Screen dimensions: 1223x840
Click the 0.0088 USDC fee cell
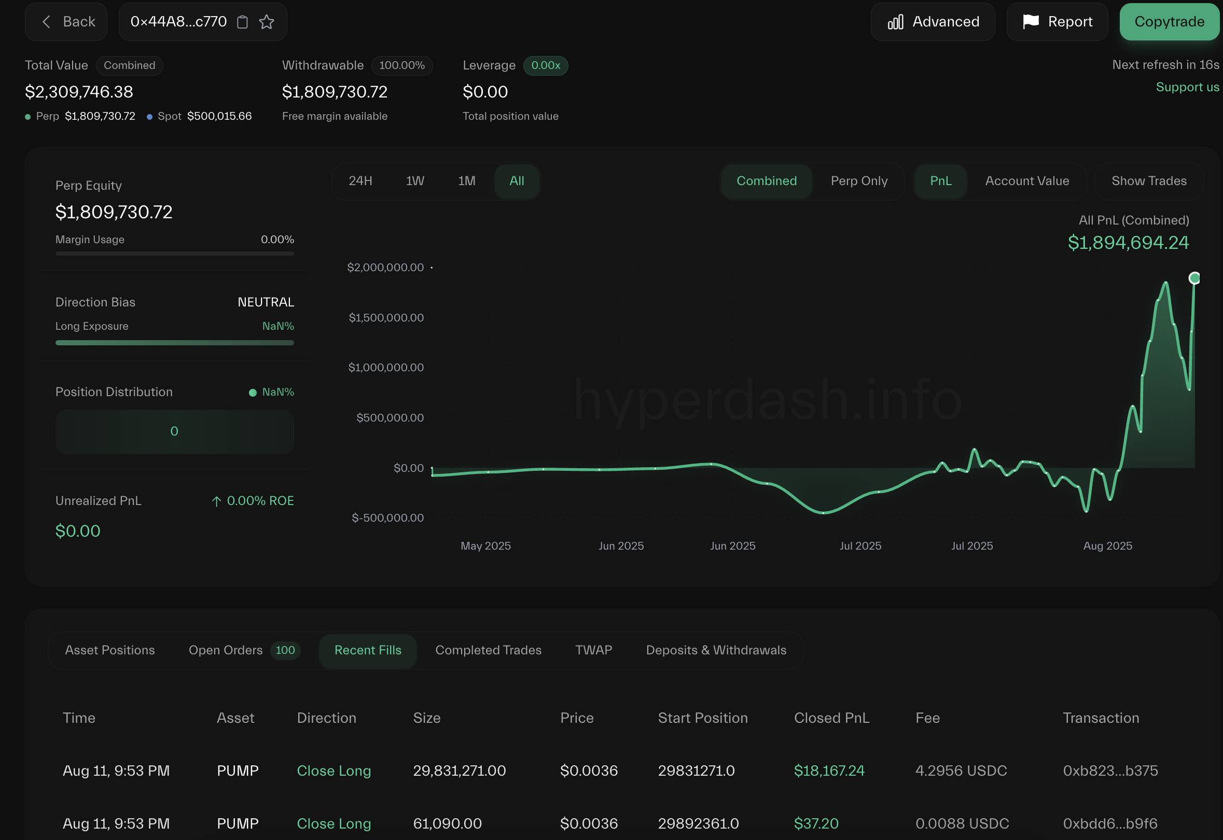[962, 824]
